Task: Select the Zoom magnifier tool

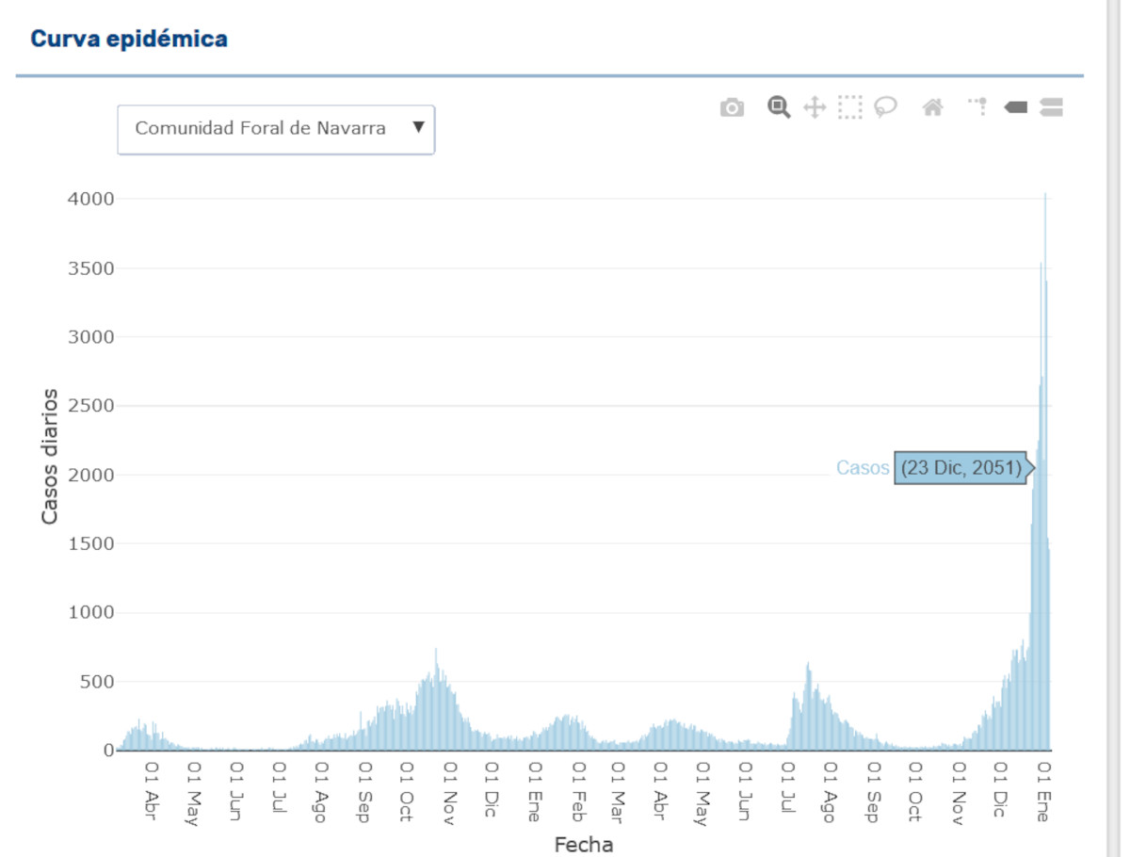Action: [x=778, y=107]
